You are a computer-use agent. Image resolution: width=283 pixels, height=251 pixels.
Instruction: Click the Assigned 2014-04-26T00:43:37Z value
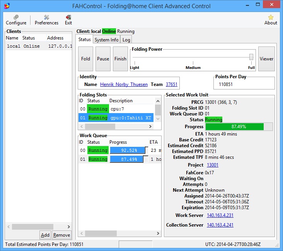(x=227, y=196)
